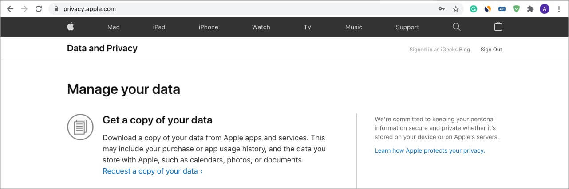Click the Data and Privacy heading link

[x=102, y=48]
